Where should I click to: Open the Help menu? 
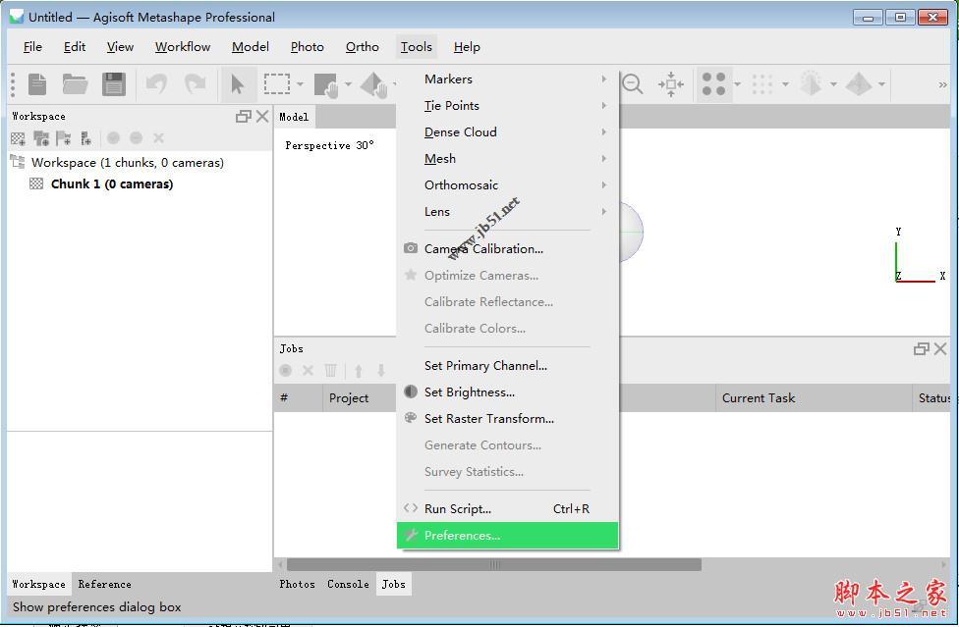point(467,47)
